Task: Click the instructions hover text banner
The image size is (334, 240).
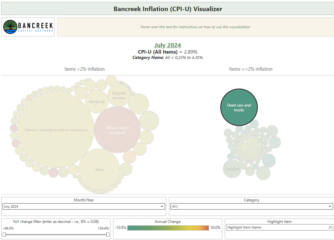Action: tap(195, 27)
